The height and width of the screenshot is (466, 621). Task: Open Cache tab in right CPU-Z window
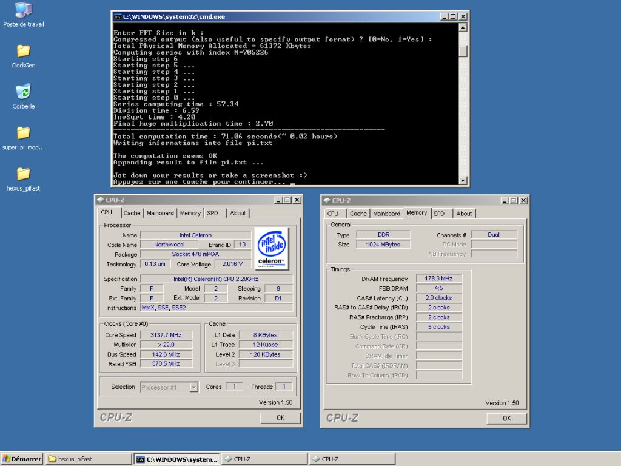coord(358,214)
